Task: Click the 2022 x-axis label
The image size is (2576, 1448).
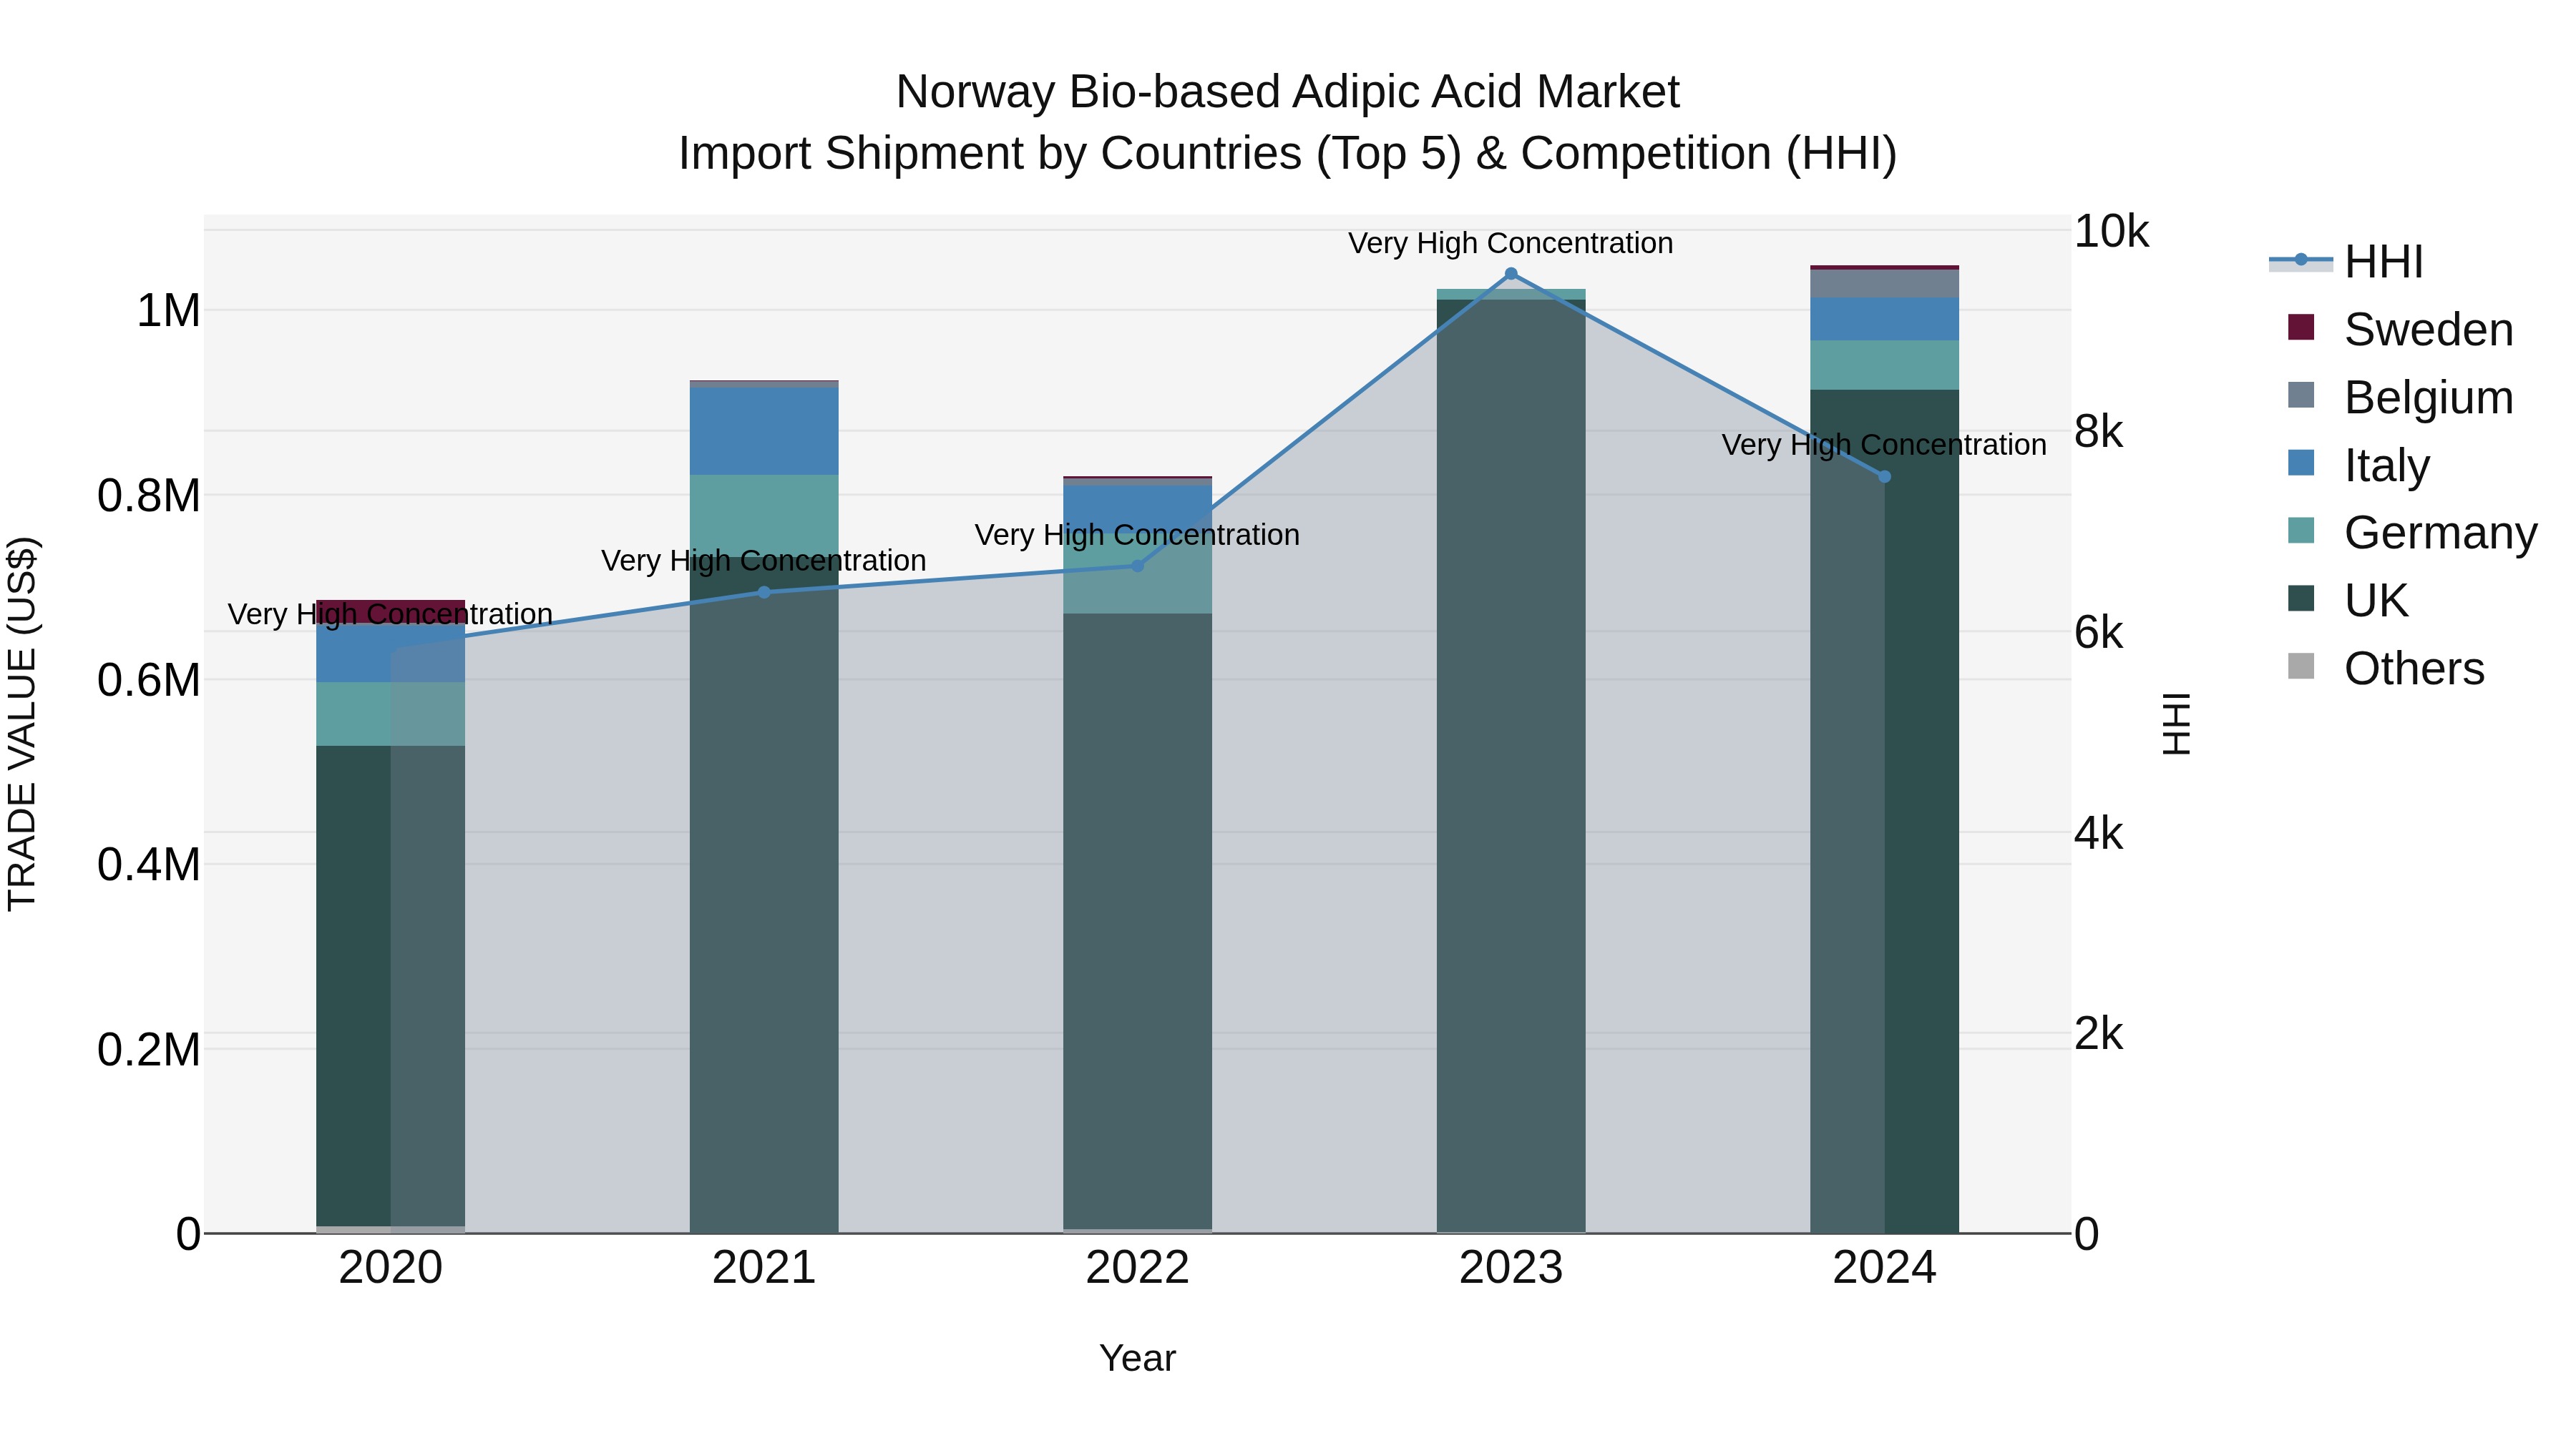Action: [1137, 1268]
